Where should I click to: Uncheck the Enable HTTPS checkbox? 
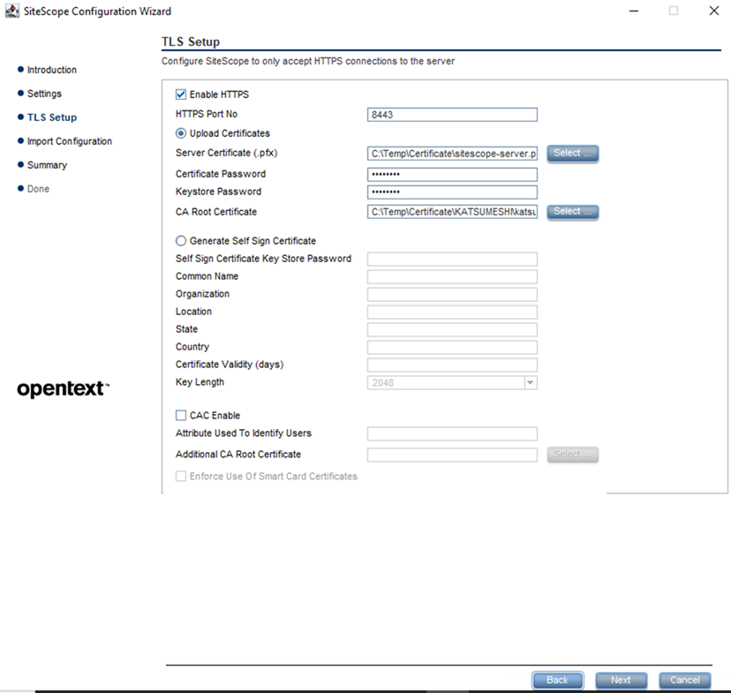181,94
